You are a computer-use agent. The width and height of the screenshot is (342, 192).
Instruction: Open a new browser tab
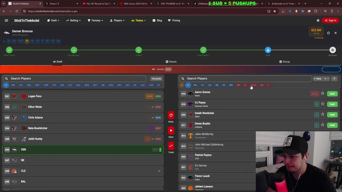[305, 4]
